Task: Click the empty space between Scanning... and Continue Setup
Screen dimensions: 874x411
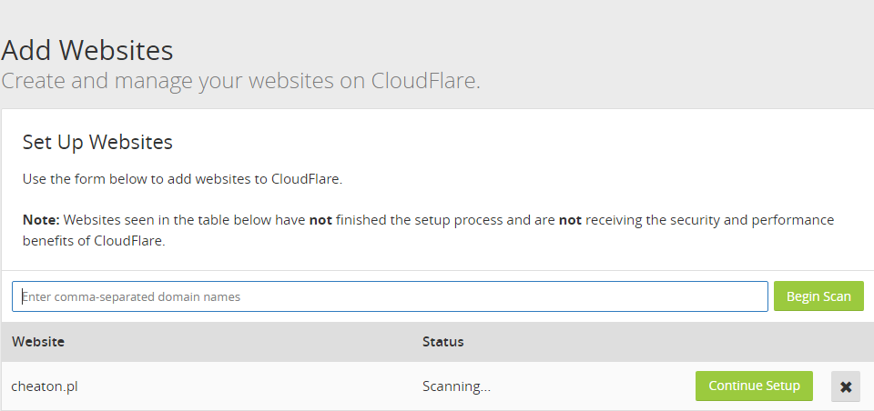Action: 592,386
